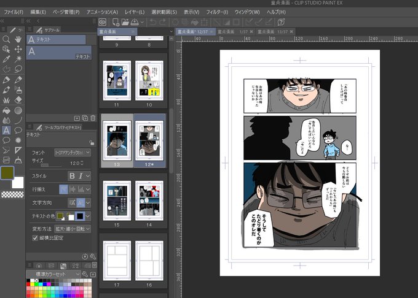Select the Eyedropper tool
This screenshot has width=418, height=298.
click(6, 59)
